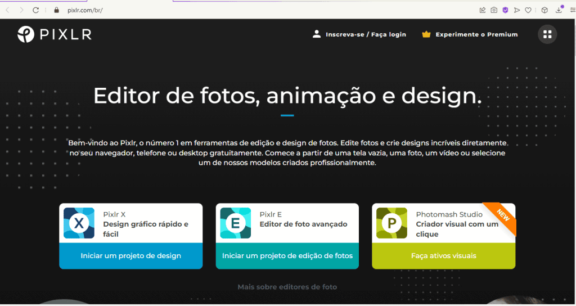Viewport: 576px width, 306px height.
Task: Click the 'Bem-vindo ao Pixlr' intro paragraph
Action: point(287,153)
